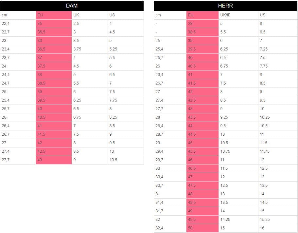This screenshot has width=298, height=233.
Task: Click UK/IE column header in HERR table
Action: pyautogui.click(x=238, y=15)
